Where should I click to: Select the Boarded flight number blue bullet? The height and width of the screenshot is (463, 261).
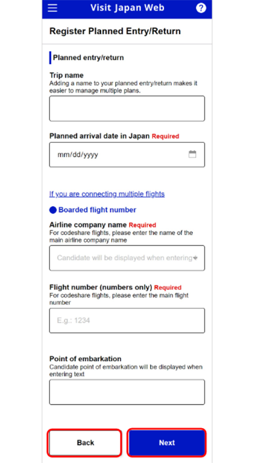(53, 210)
